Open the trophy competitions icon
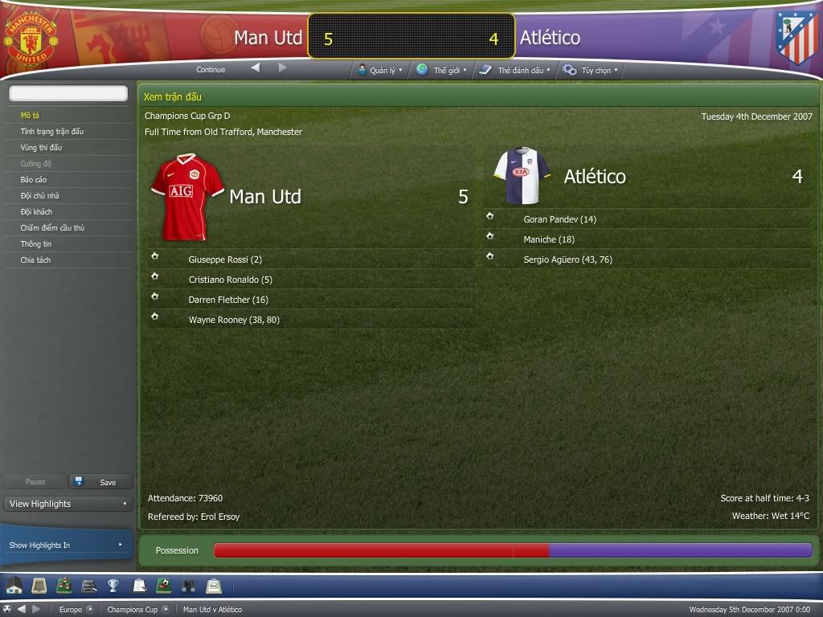 pos(113,586)
